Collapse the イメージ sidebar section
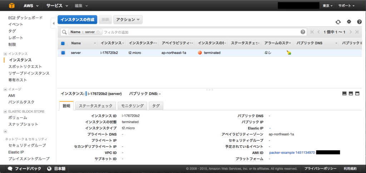Screen dimensions: 366x173 [x=5, y=89]
